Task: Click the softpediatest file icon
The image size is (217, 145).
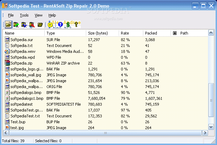Action: tap(7, 104)
